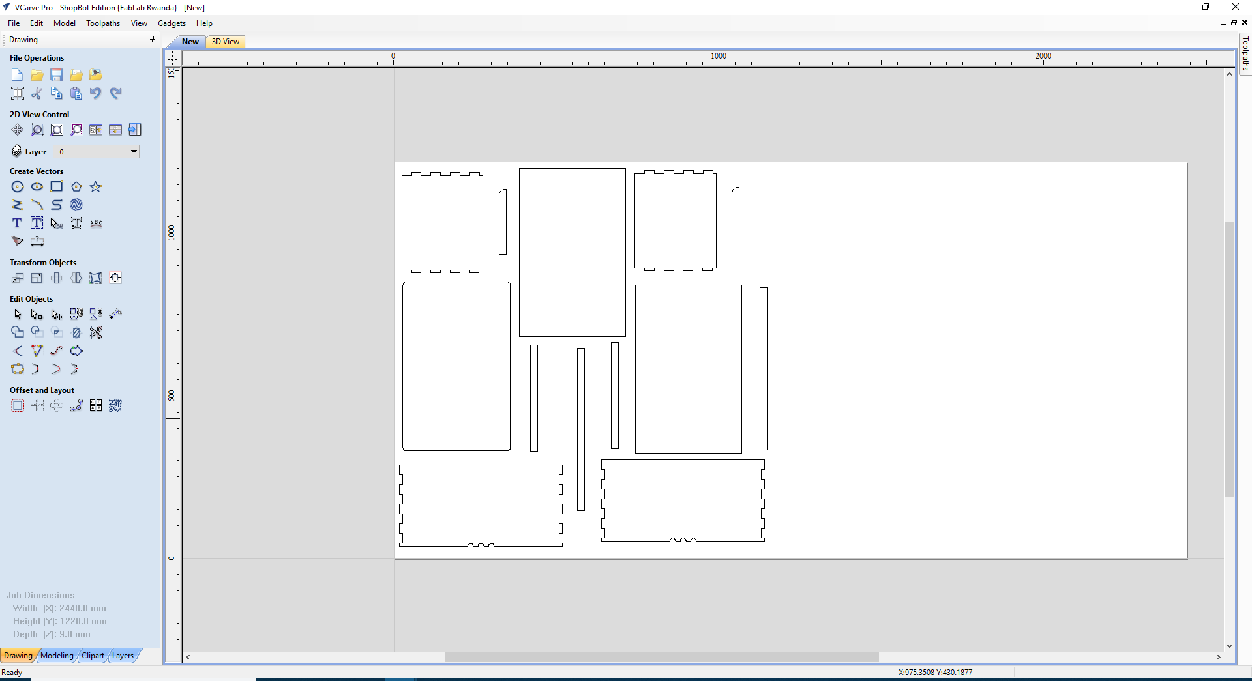
Task: Expand the Toolpaths side panel
Action: 1245,54
